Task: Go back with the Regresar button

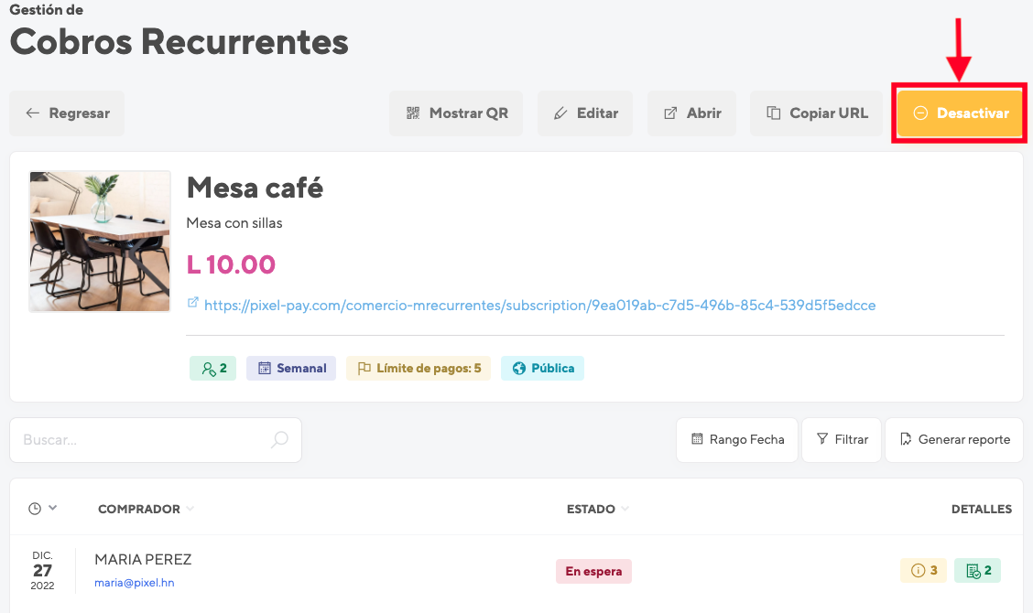Action: 67,113
